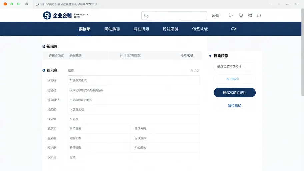Click the icon before the first section heading
This screenshot has height=171, width=304.
44,46
